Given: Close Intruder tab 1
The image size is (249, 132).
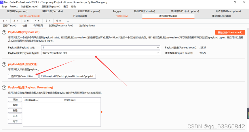Looking at the screenshot, I should [7, 21].
